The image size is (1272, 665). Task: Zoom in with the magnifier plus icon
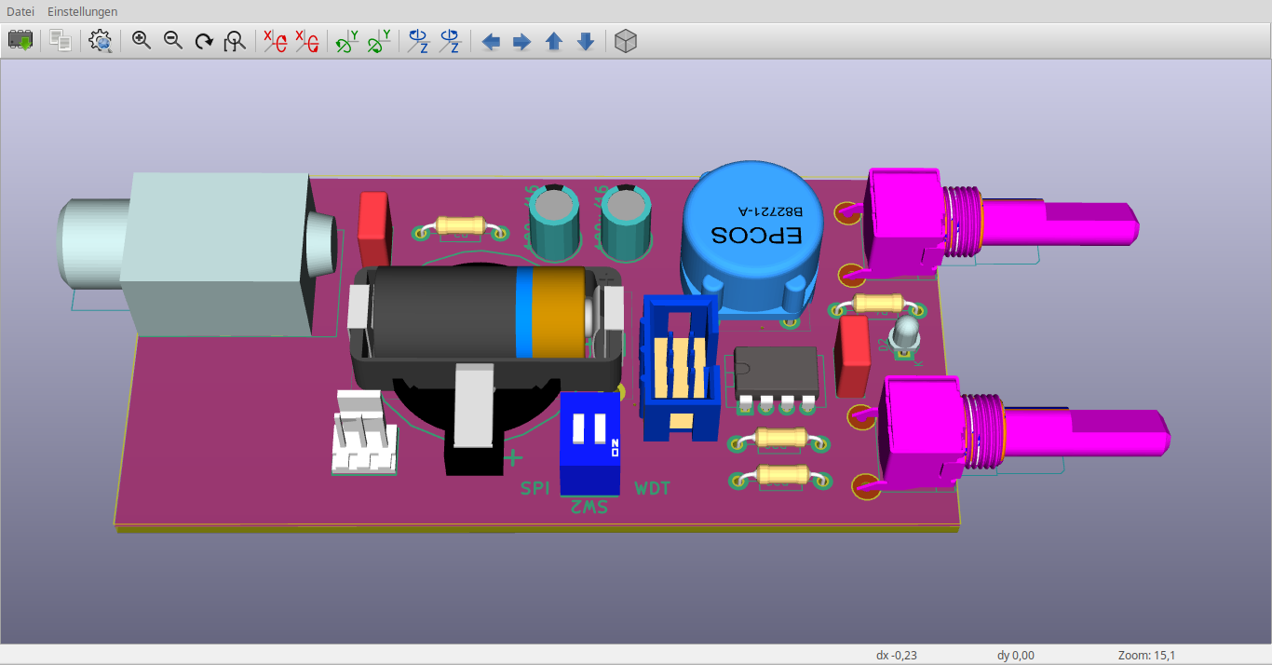point(142,41)
